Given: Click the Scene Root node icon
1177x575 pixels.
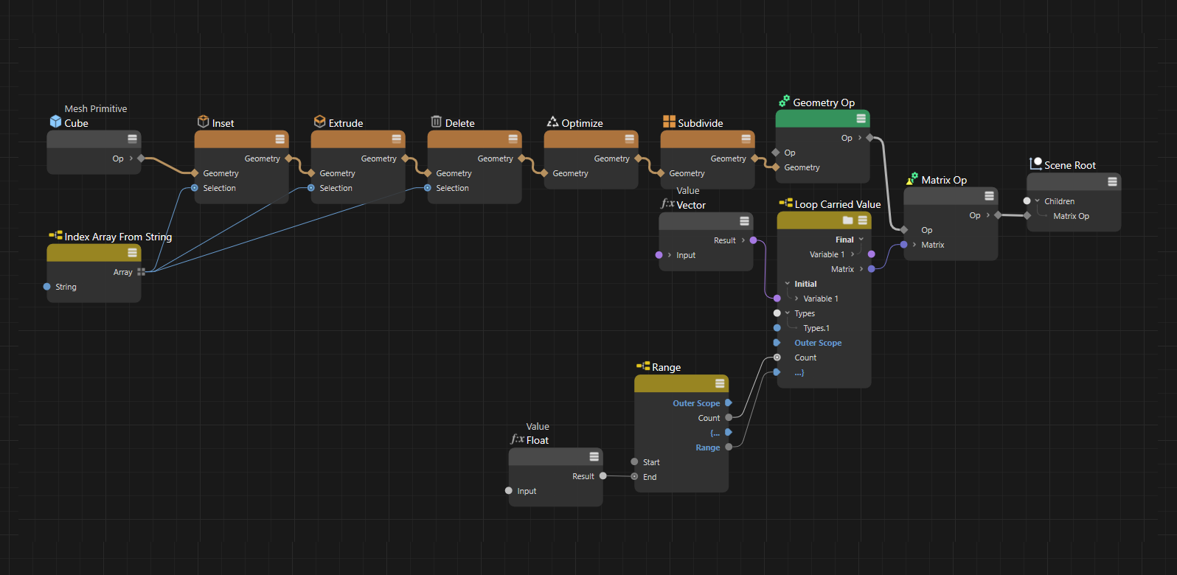Looking at the screenshot, I should click(x=1036, y=164).
